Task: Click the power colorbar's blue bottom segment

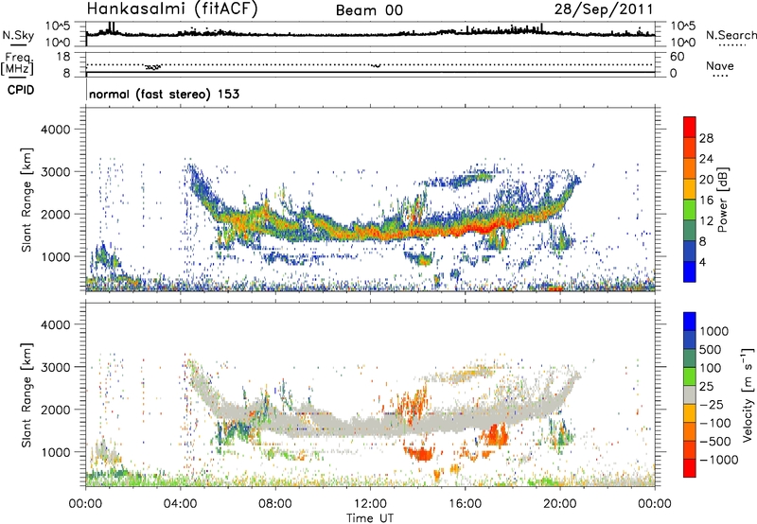Action: coord(690,271)
